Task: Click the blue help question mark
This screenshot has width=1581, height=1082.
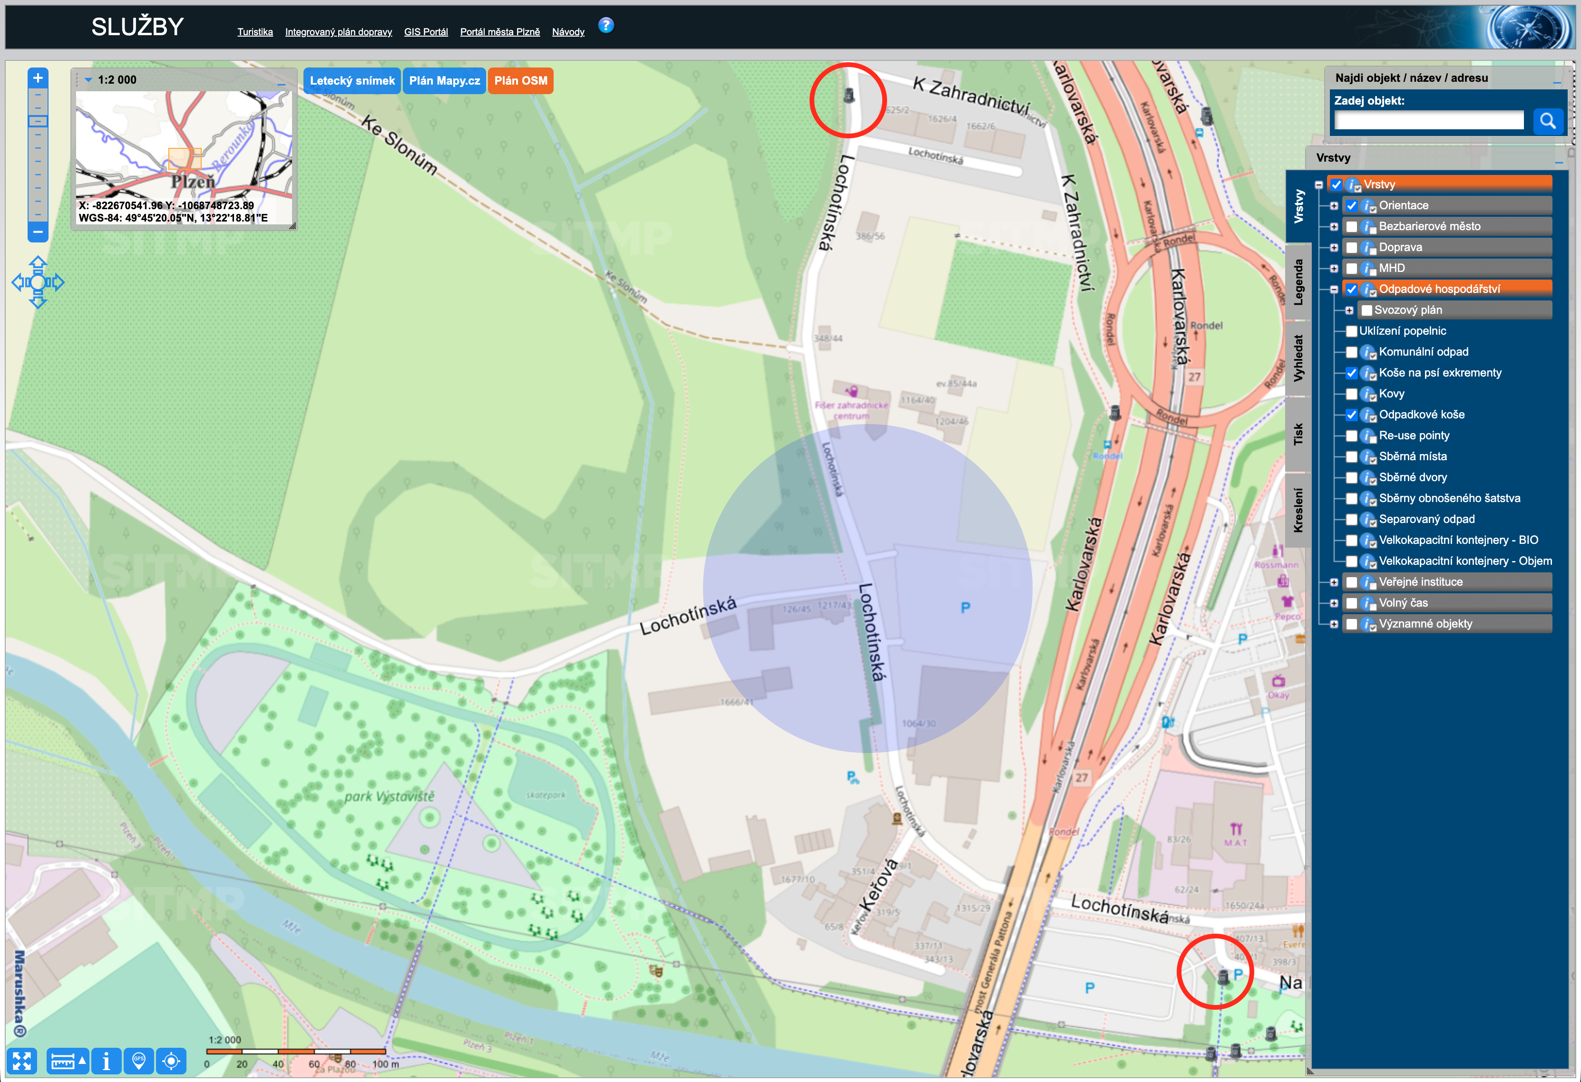Action: click(x=605, y=26)
